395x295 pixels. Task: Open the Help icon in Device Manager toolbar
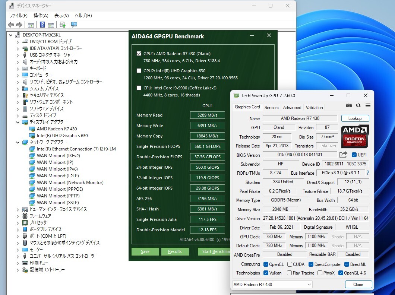[x=42, y=25]
